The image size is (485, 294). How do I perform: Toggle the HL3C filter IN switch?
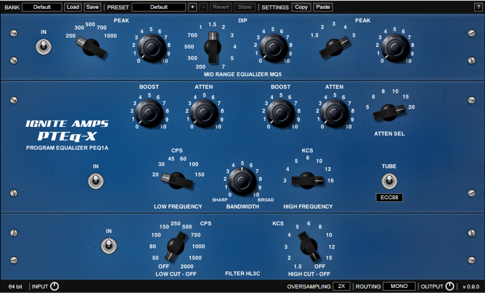(x=109, y=246)
